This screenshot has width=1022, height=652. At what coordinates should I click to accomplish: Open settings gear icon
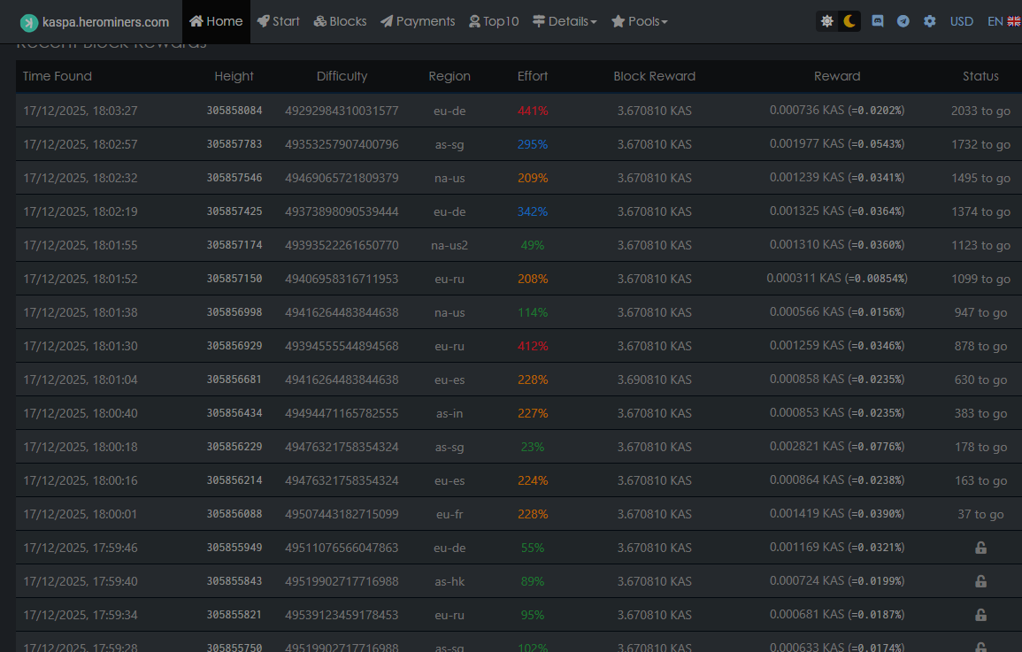pos(929,21)
